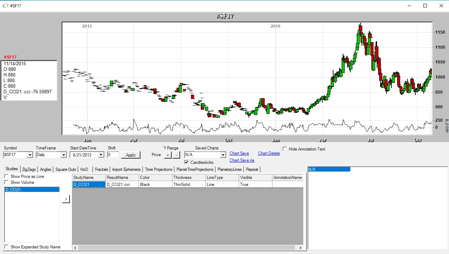This screenshot has width=449, height=254.
Task: Tick Hide Annotation Text checkbox
Action: 285,149
